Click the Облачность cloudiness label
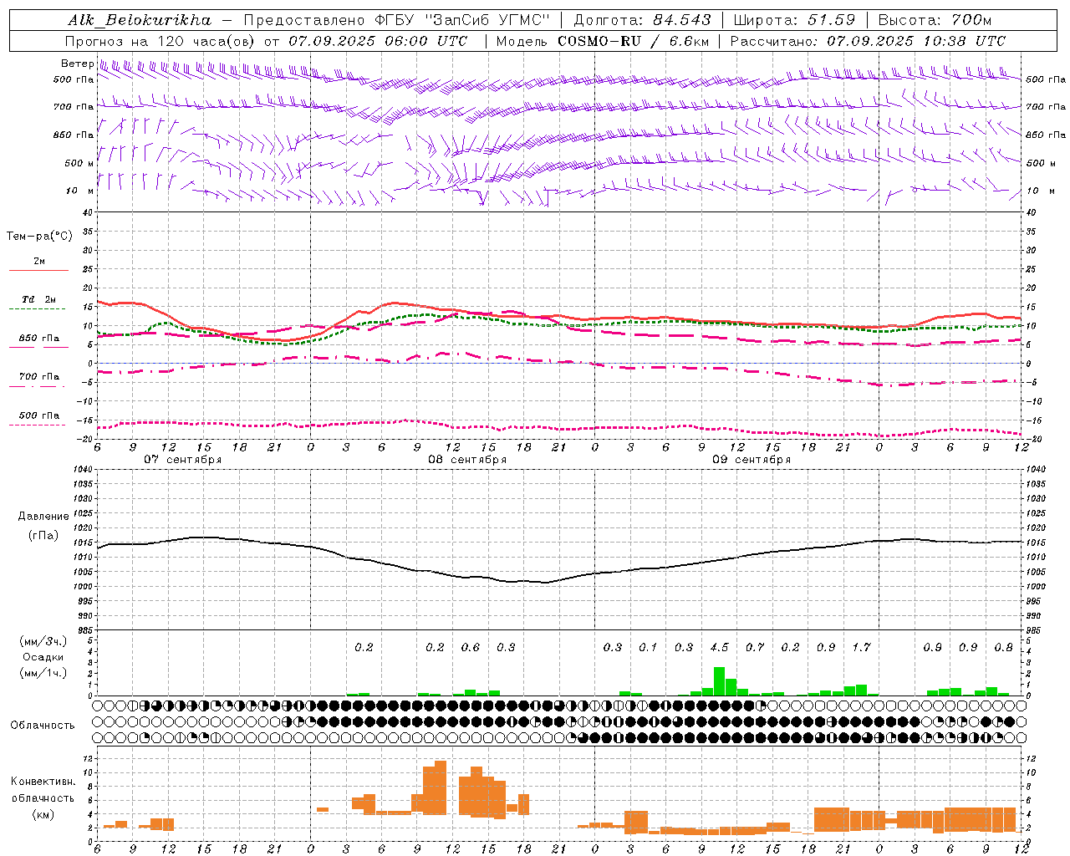The width and height of the screenshot is (1070, 856). pos(43,726)
